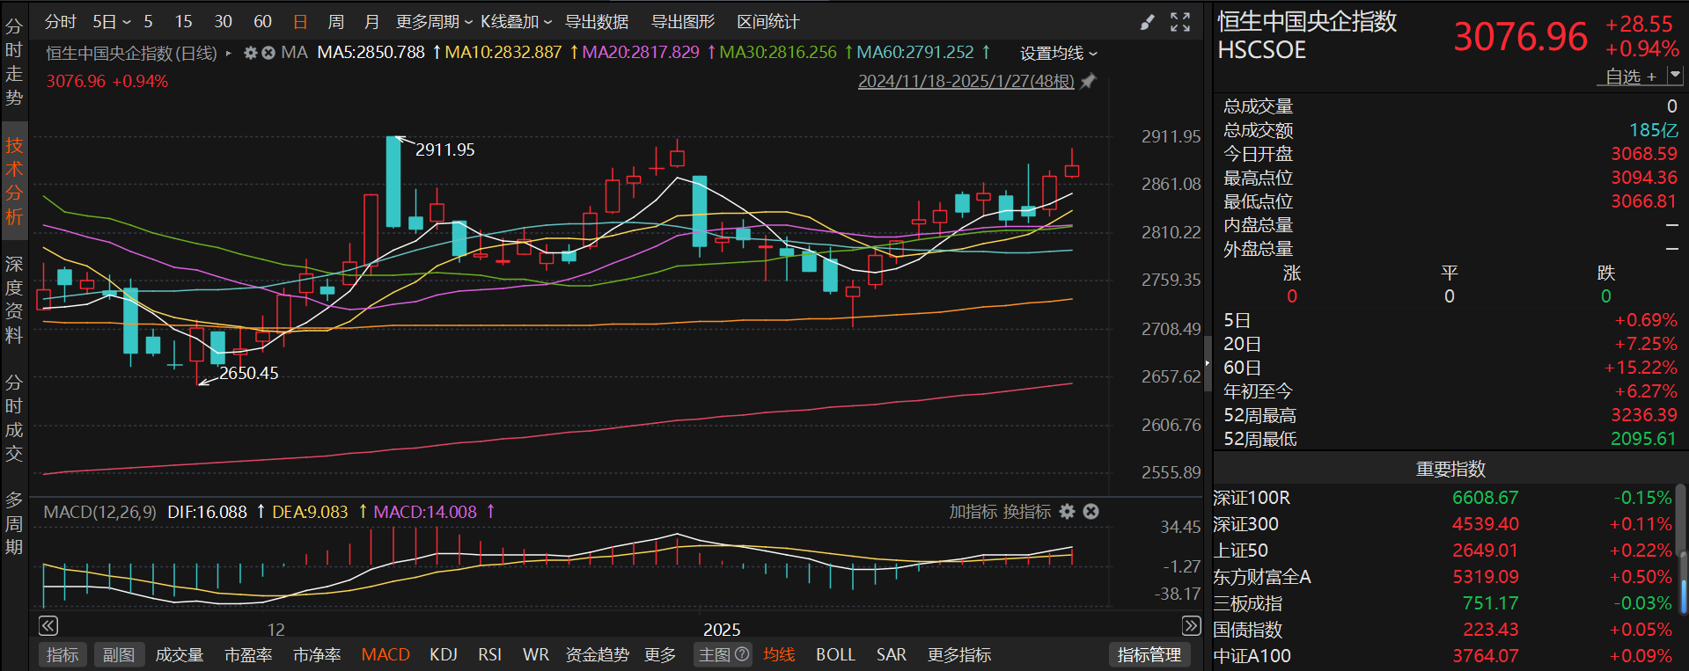Click the 换指标 change indicator link
Screen dimensions: 1689x671
[1027, 512]
